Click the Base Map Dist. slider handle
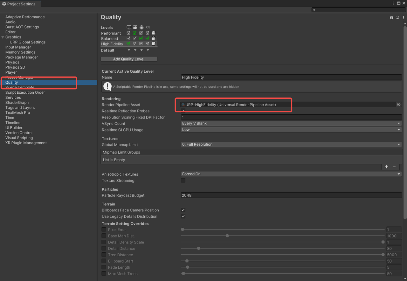This screenshot has height=281, width=407. point(227,236)
